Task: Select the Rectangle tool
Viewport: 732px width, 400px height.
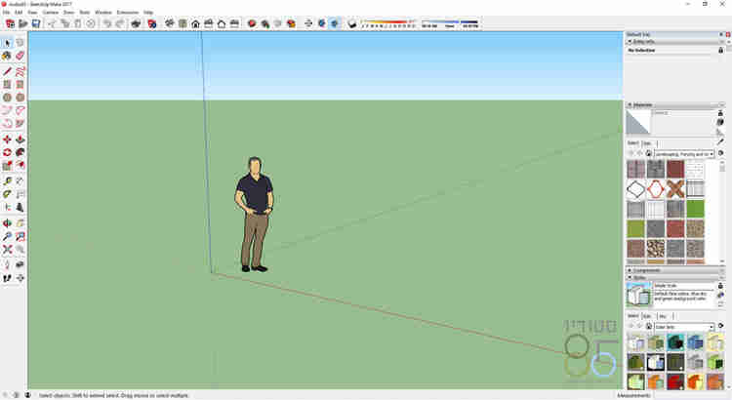Action: [x=7, y=85]
